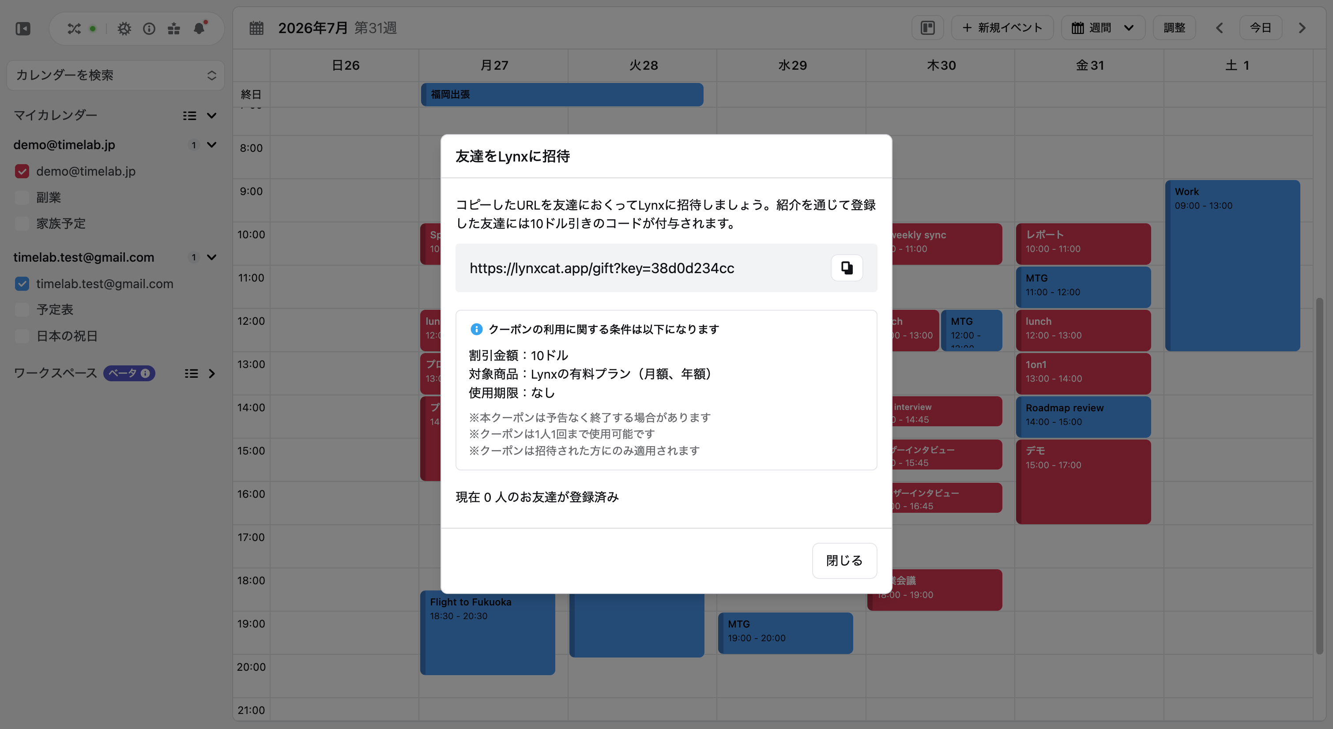Copy the invite URL with the copy icon

point(847,267)
